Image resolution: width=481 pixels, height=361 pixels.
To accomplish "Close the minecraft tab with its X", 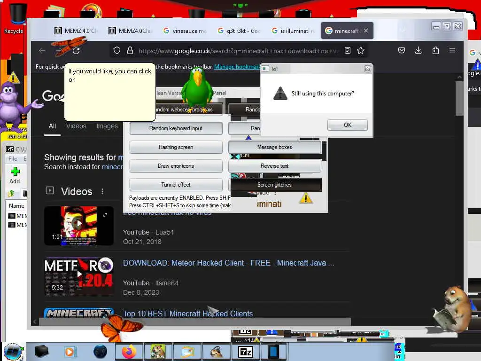I will pos(366,31).
